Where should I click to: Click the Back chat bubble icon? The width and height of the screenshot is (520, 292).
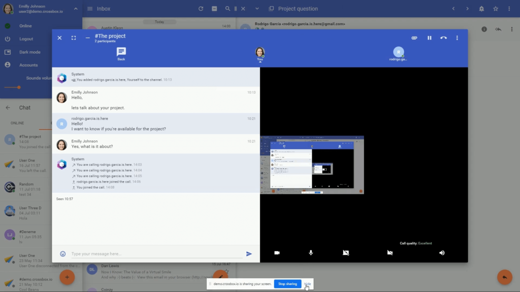click(121, 53)
